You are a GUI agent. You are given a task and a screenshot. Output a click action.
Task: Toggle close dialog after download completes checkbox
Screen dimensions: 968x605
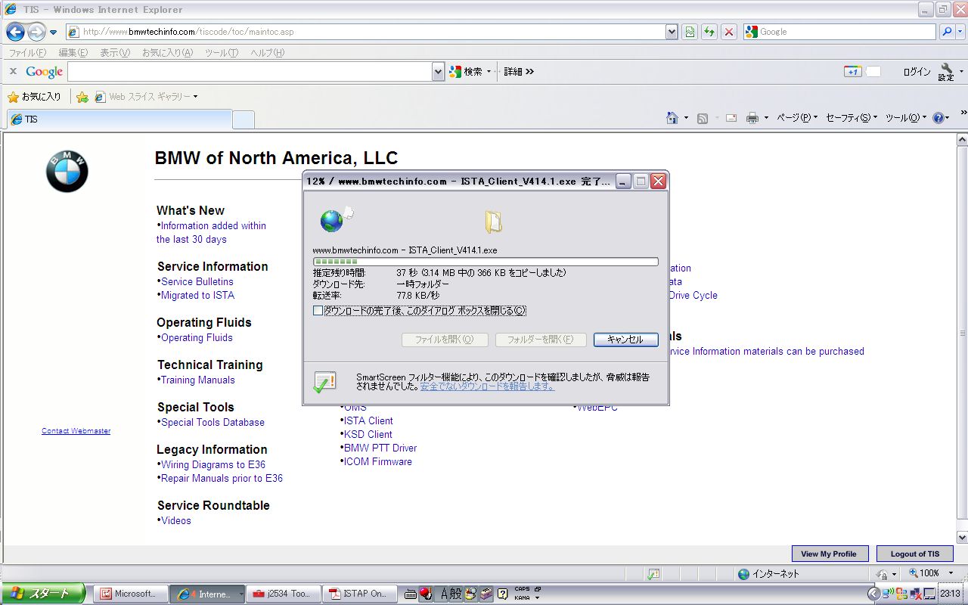coord(318,311)
